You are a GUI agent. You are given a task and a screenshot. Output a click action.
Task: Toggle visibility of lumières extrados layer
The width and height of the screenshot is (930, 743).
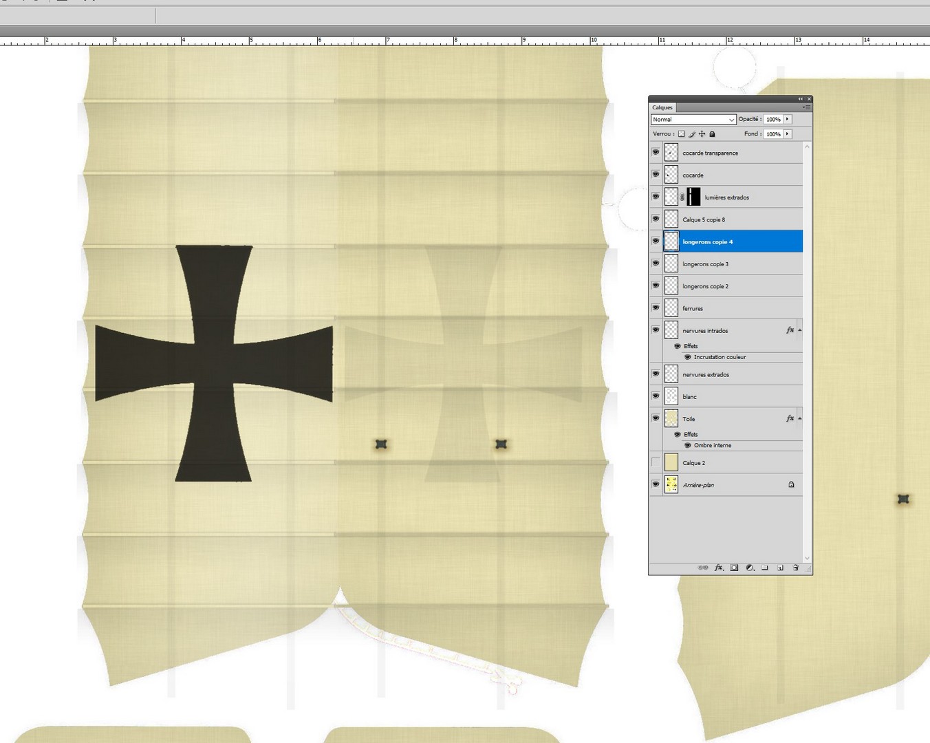(x=656, y=196)
